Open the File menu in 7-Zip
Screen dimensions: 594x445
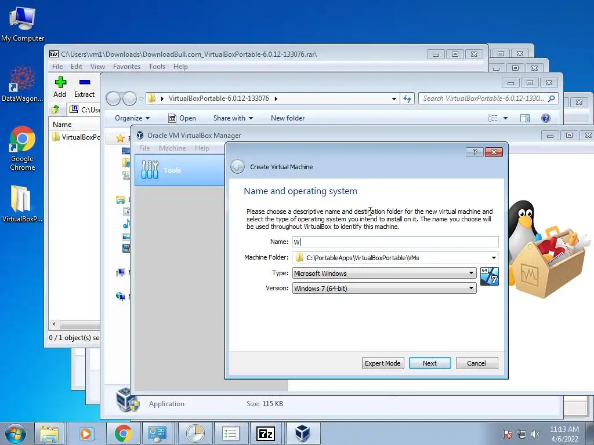57,66
